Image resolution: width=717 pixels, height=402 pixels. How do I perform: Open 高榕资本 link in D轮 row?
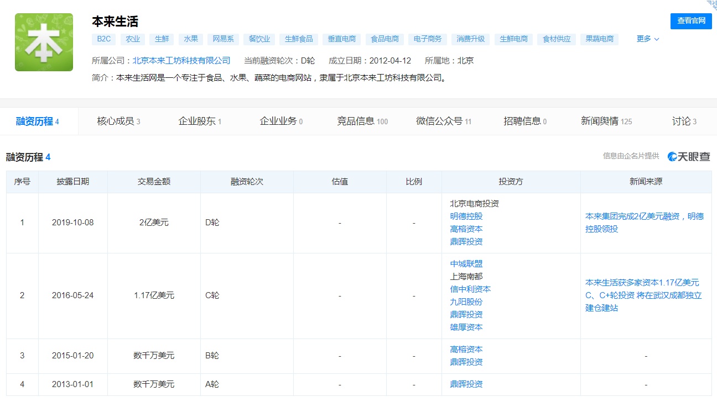coord(466,229)
